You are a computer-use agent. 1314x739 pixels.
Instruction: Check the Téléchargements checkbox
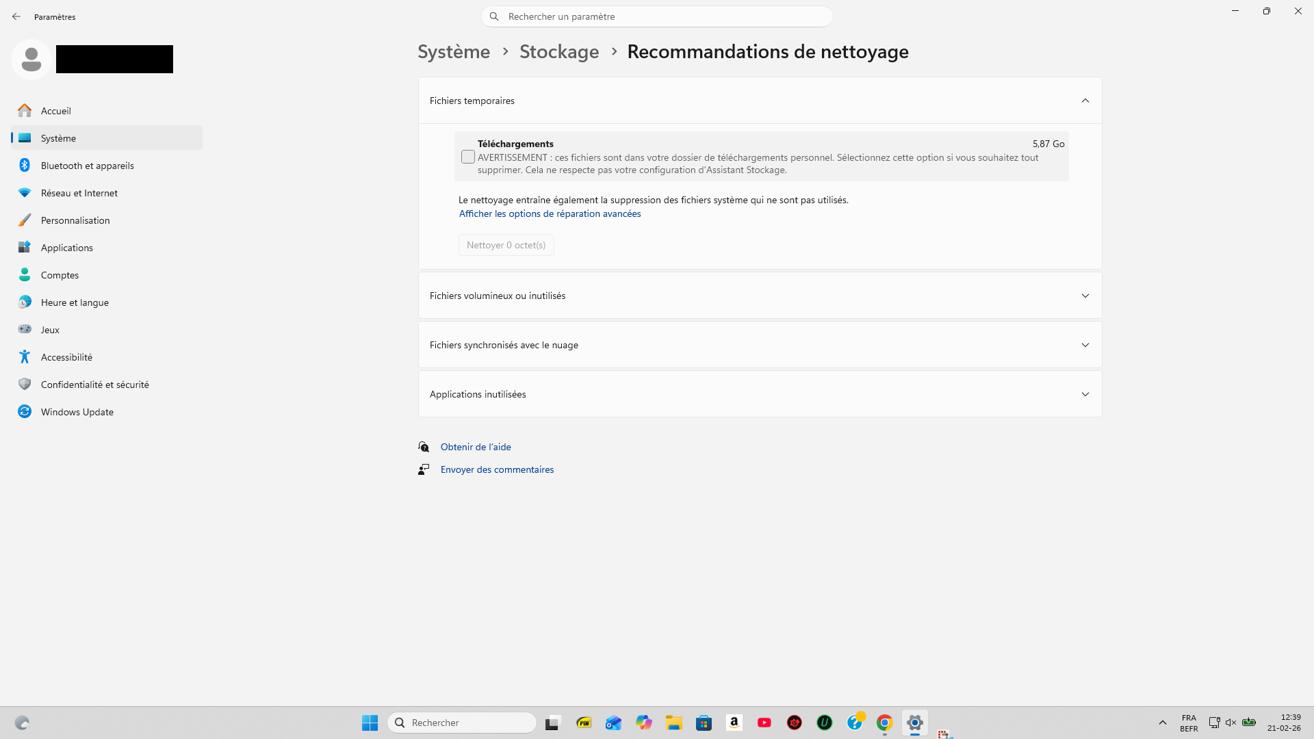(x=468, y=157)
